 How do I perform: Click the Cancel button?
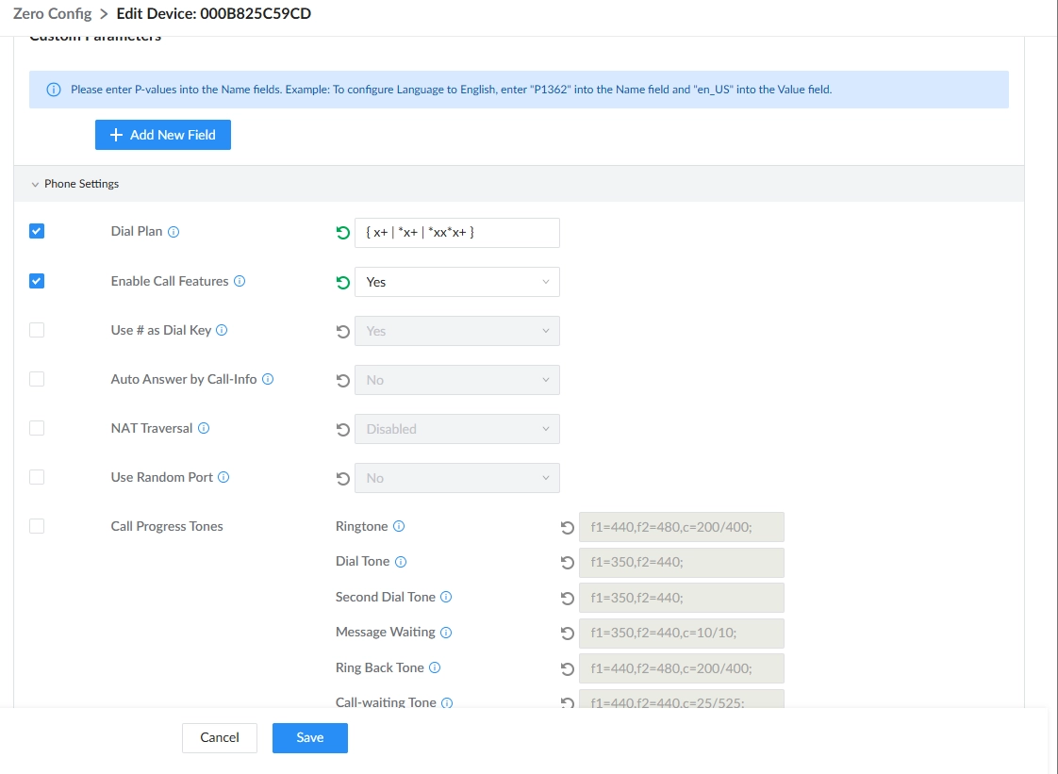(x=220, y=738)
